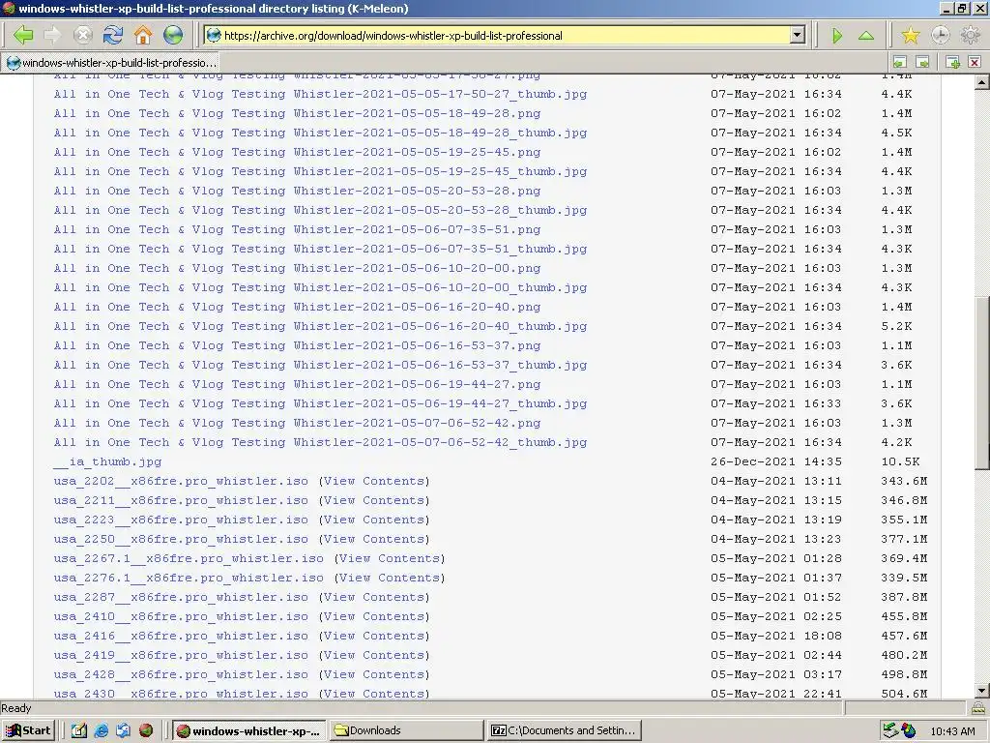
Task: Open usa_2410__x86fre.pro_whistler.iso link
Action: pos(181,616)
